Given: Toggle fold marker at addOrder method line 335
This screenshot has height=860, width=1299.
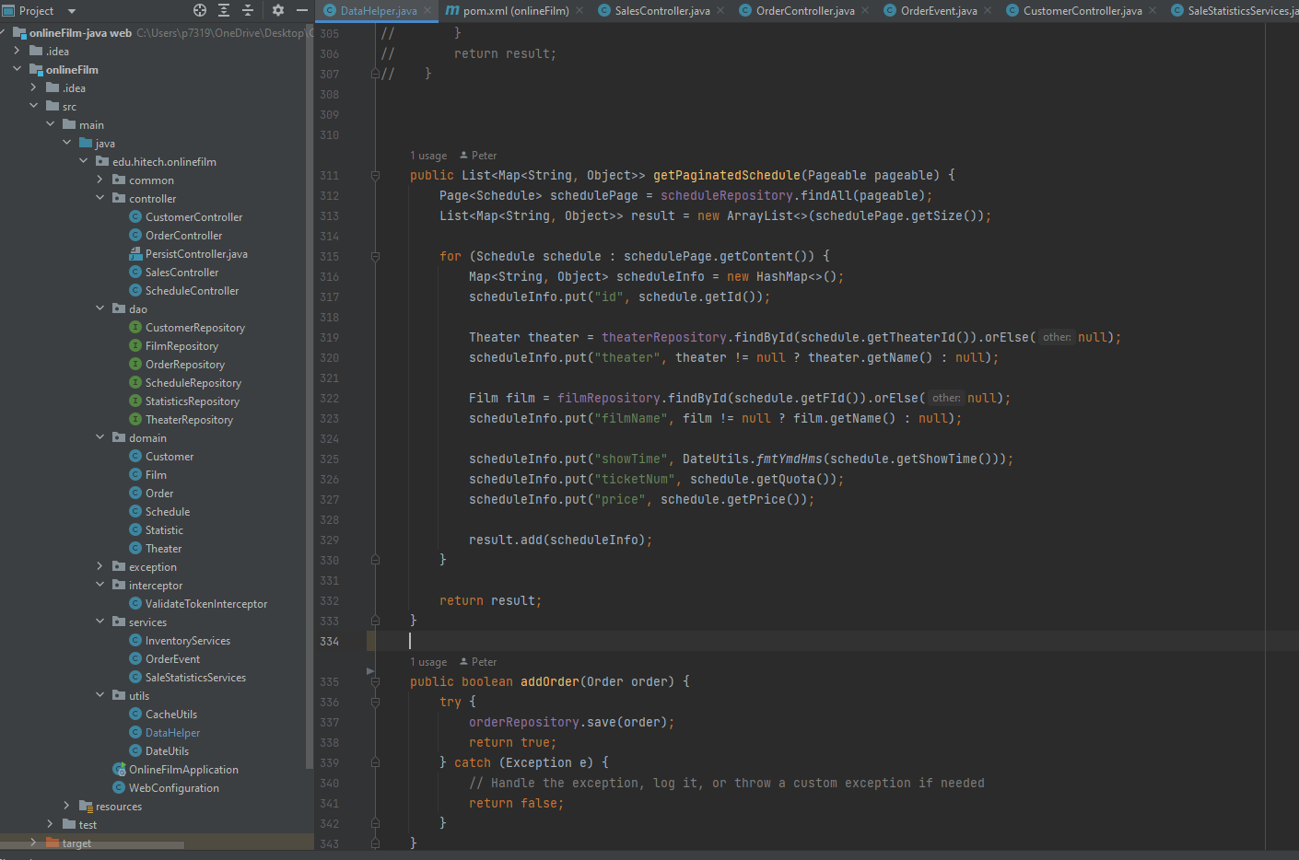Looking at the screenshot, I should tap(375, 681).
